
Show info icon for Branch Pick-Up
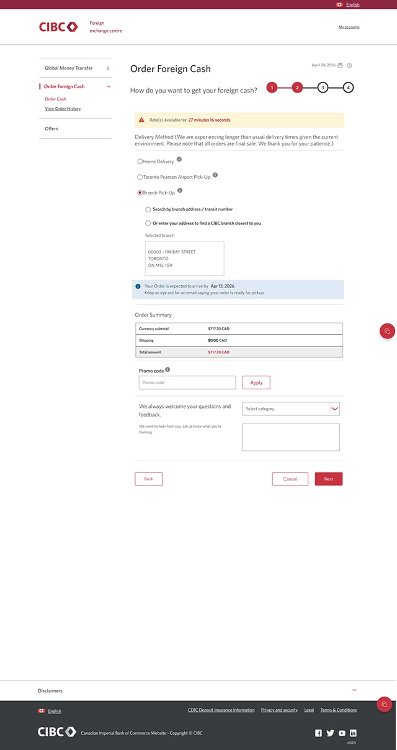click(x=180, y=191)
